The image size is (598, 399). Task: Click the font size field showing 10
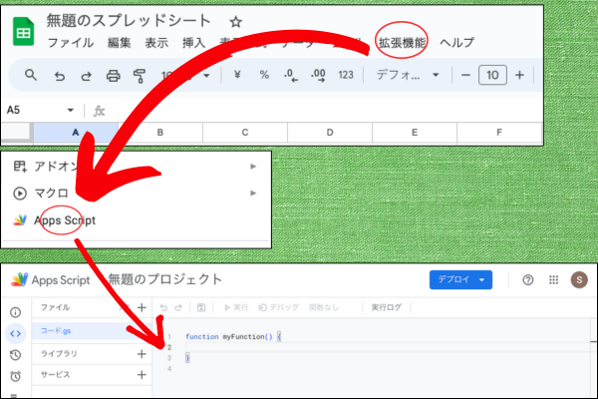coord(492,75)
